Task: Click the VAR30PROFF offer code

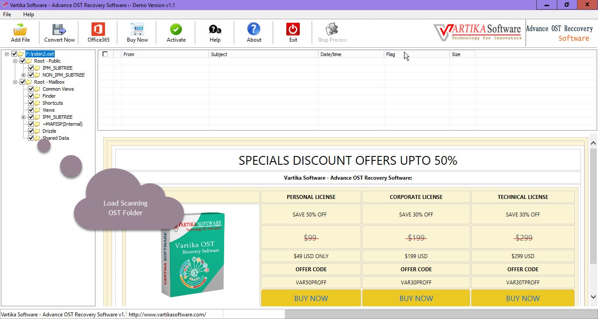Action: click(416, 283)
